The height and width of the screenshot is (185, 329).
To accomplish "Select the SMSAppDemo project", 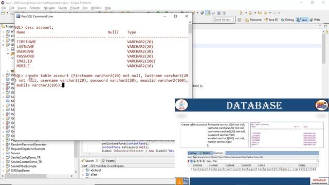I will click(x=20, y=171).
